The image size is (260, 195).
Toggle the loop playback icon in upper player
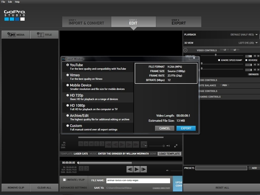click(144, 144)
